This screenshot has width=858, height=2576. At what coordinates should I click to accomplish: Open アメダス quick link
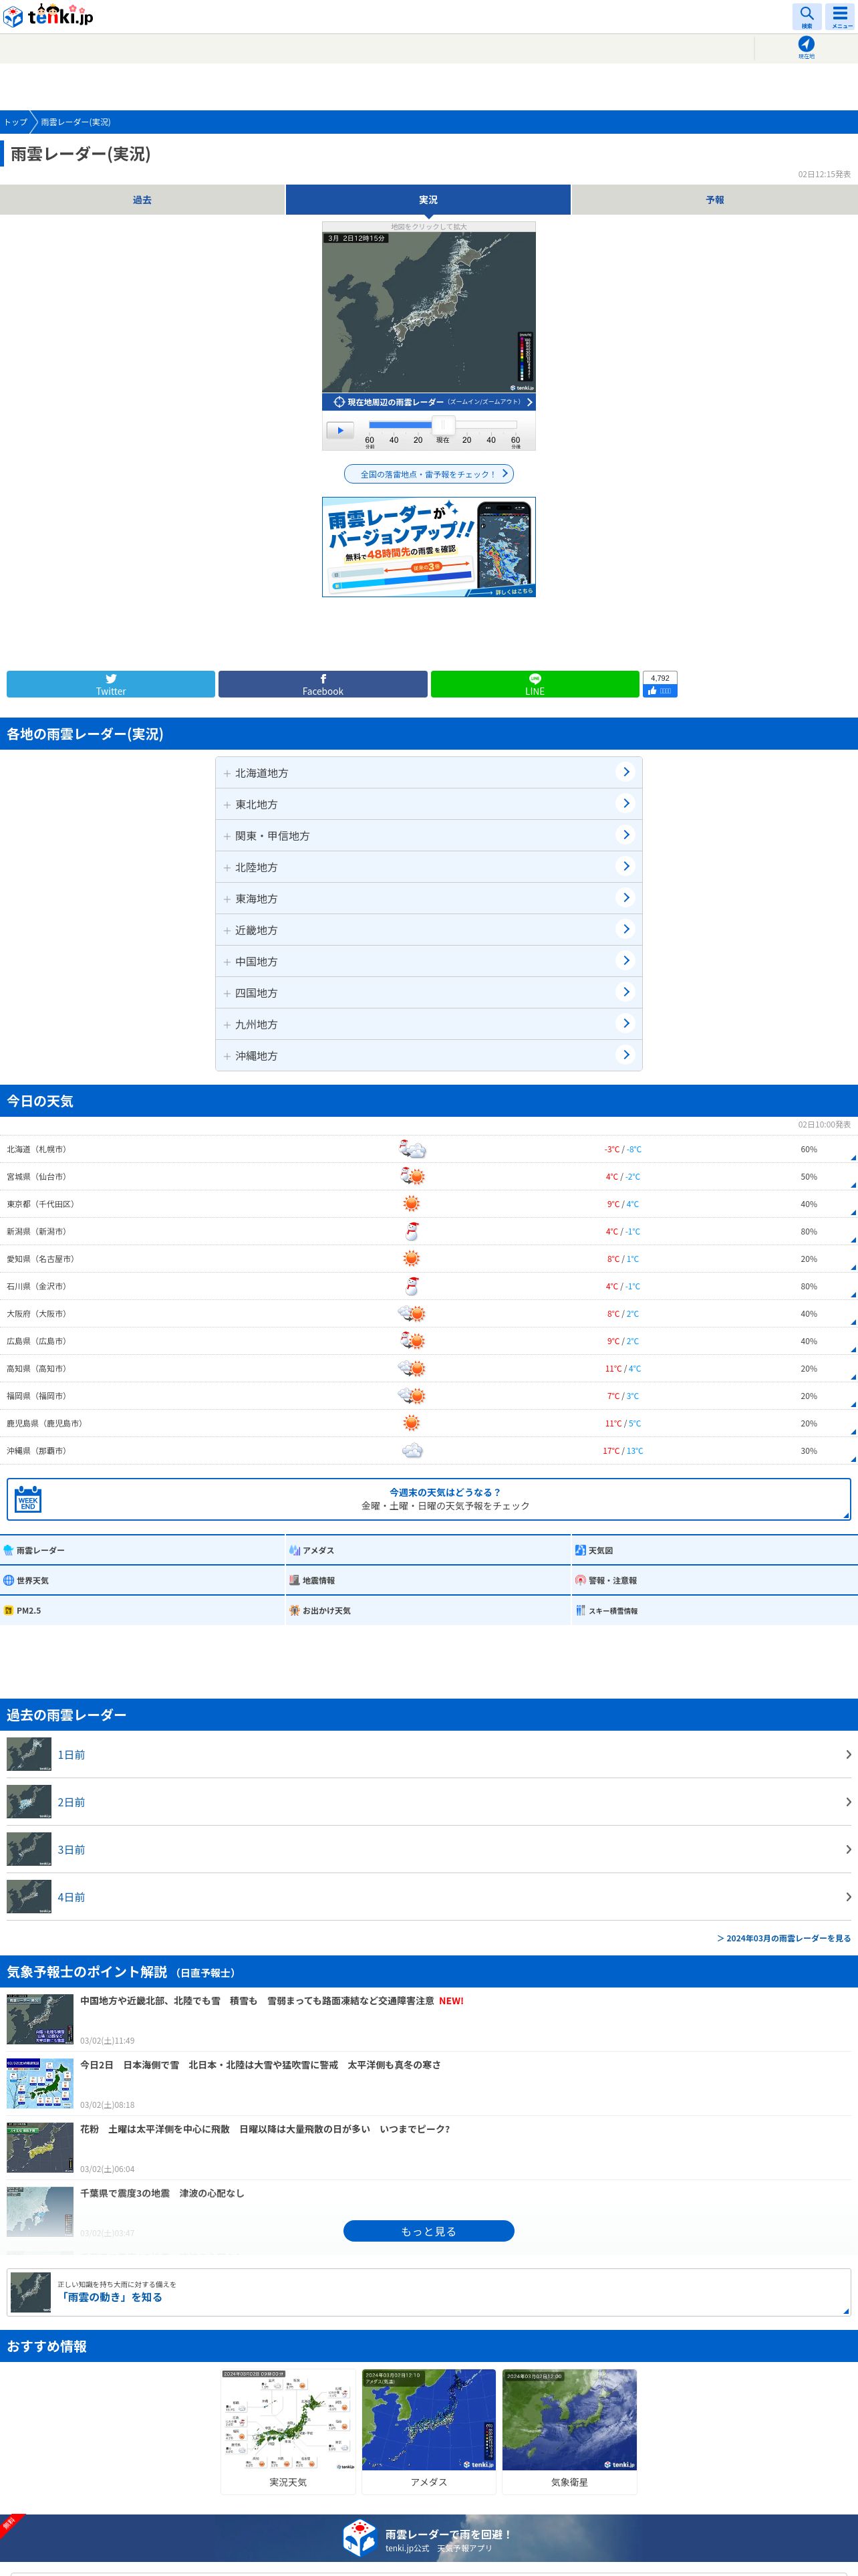coord(428,1550)
